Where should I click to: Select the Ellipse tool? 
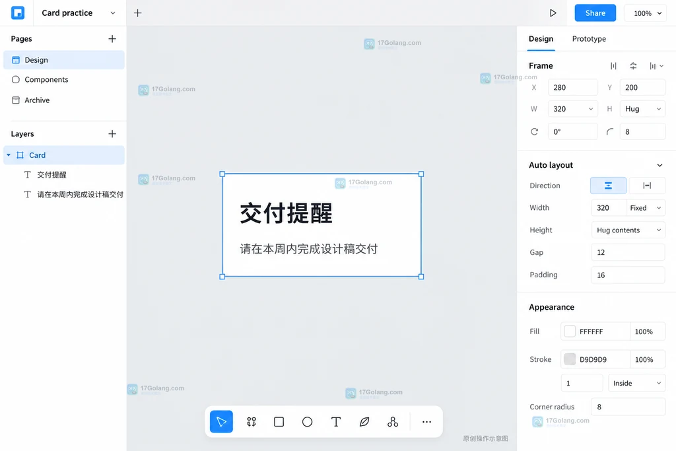tap(308, 422)
